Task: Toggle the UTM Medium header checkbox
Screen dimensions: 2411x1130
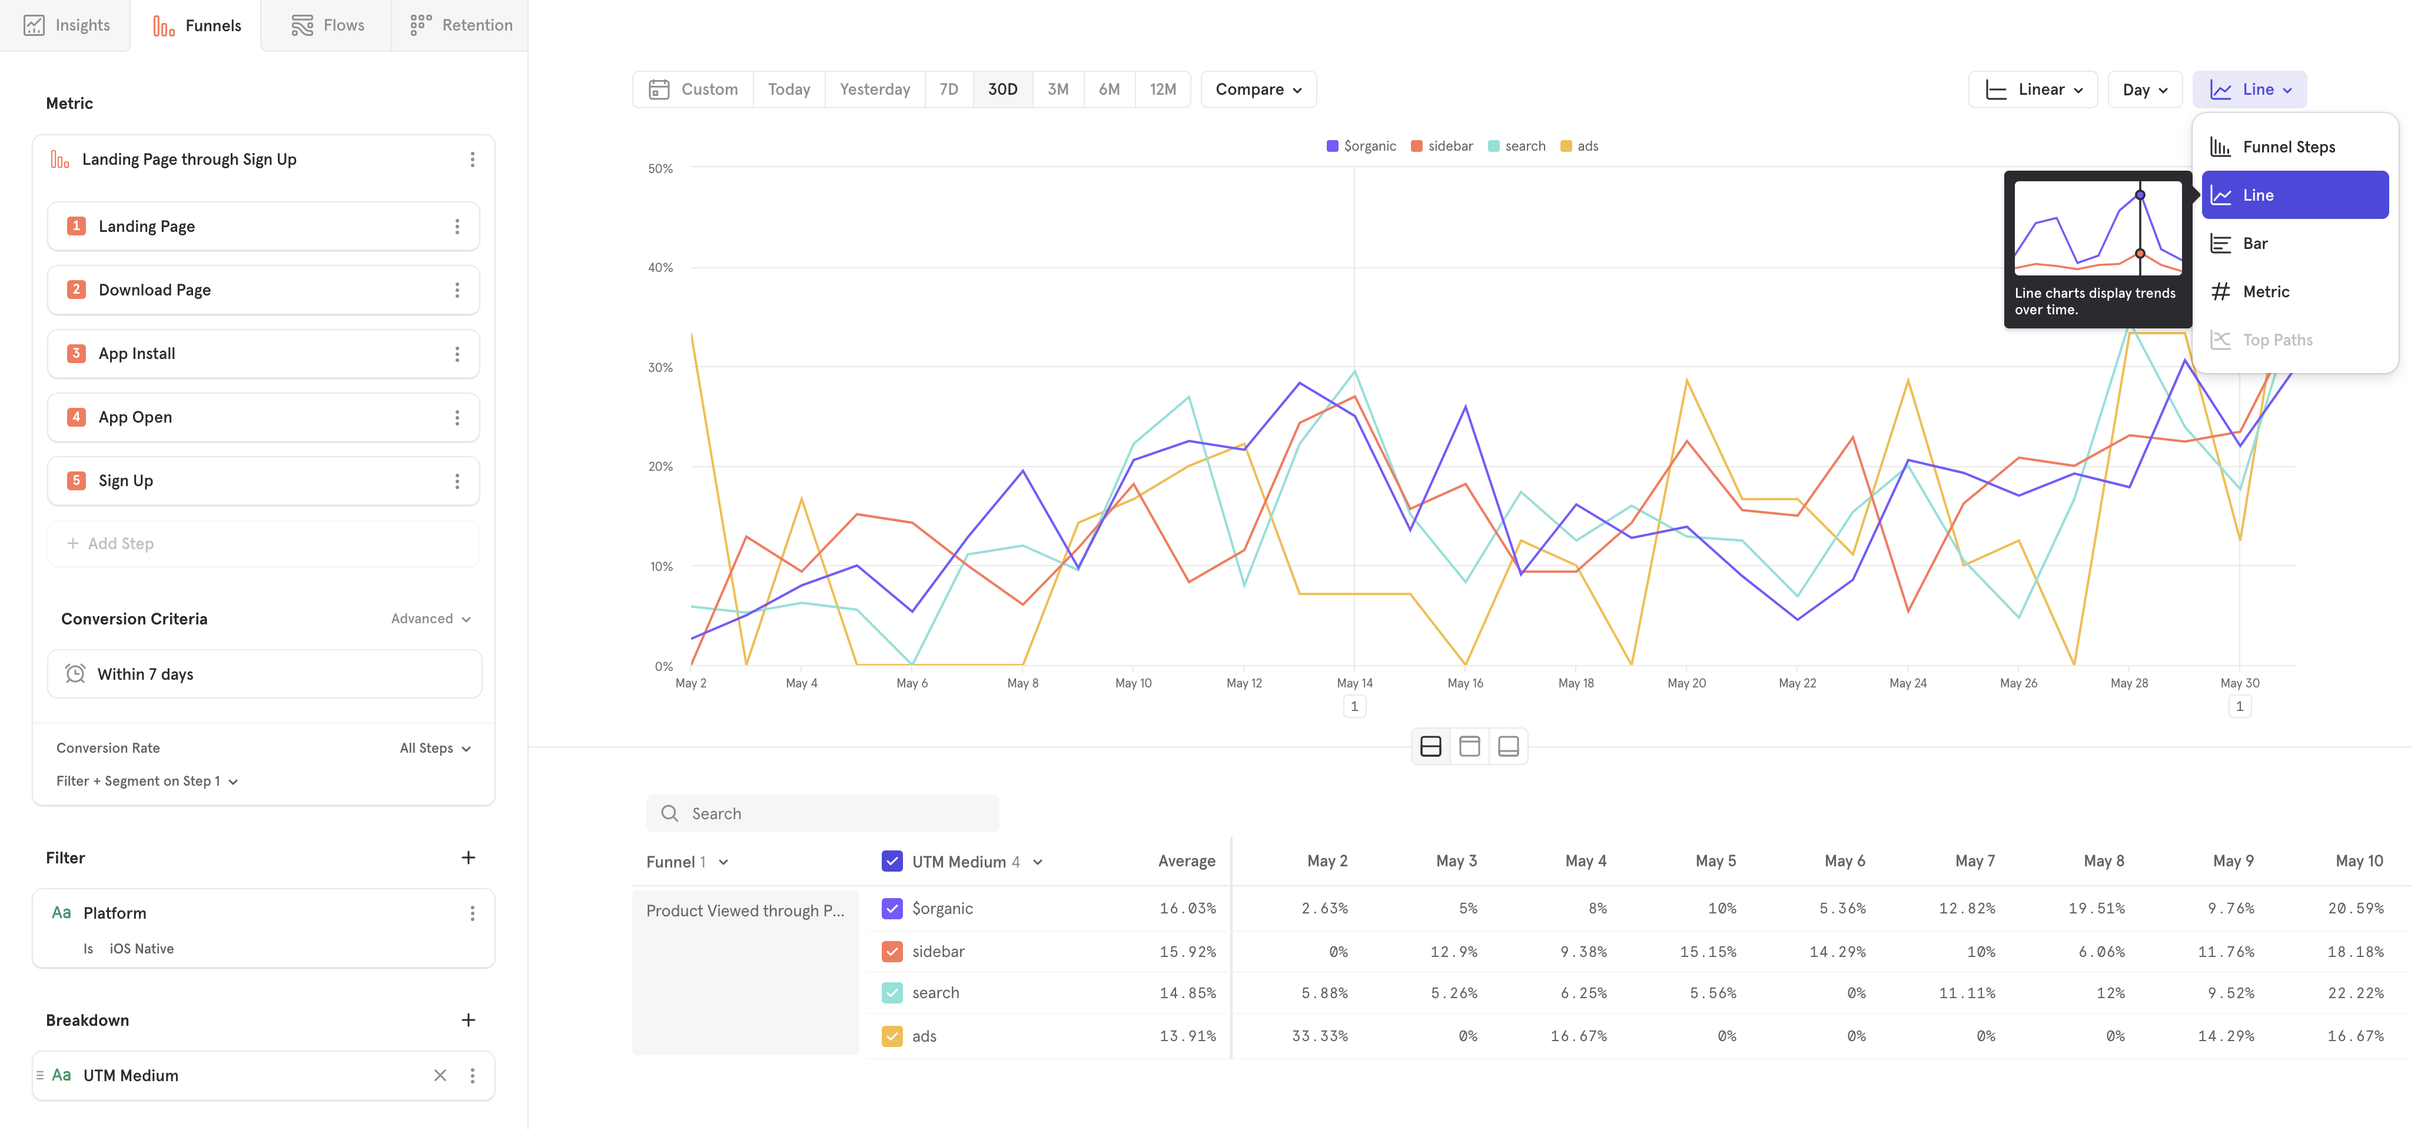Action: click(892, 860)
